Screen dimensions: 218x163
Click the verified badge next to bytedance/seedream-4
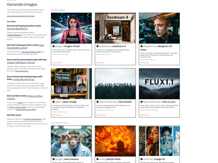[97, 46]
